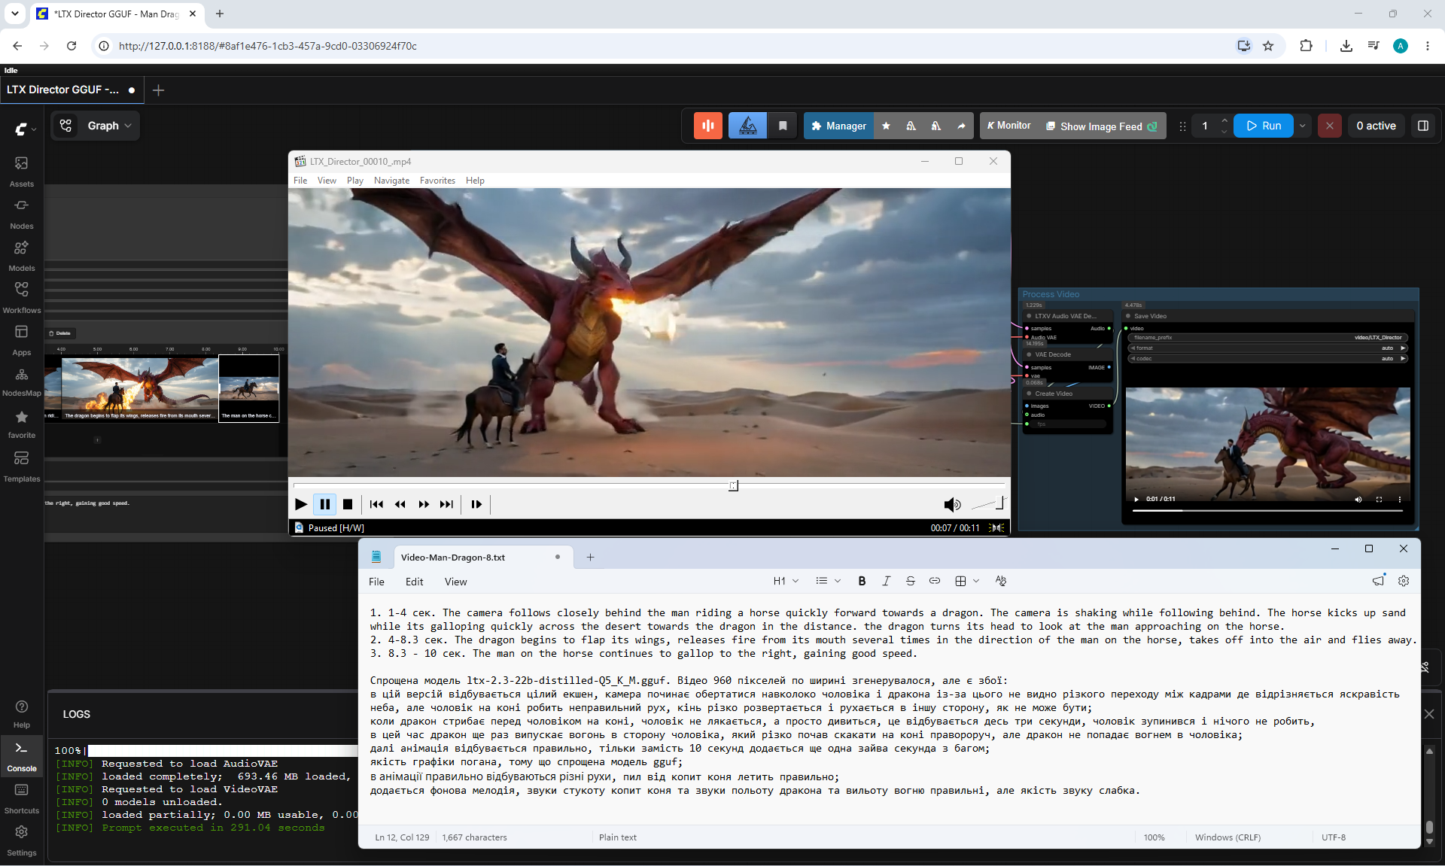1445x866 pixels.
Task: Toggle the Console panel in sidebar
Action: click(x=21, y=756)
